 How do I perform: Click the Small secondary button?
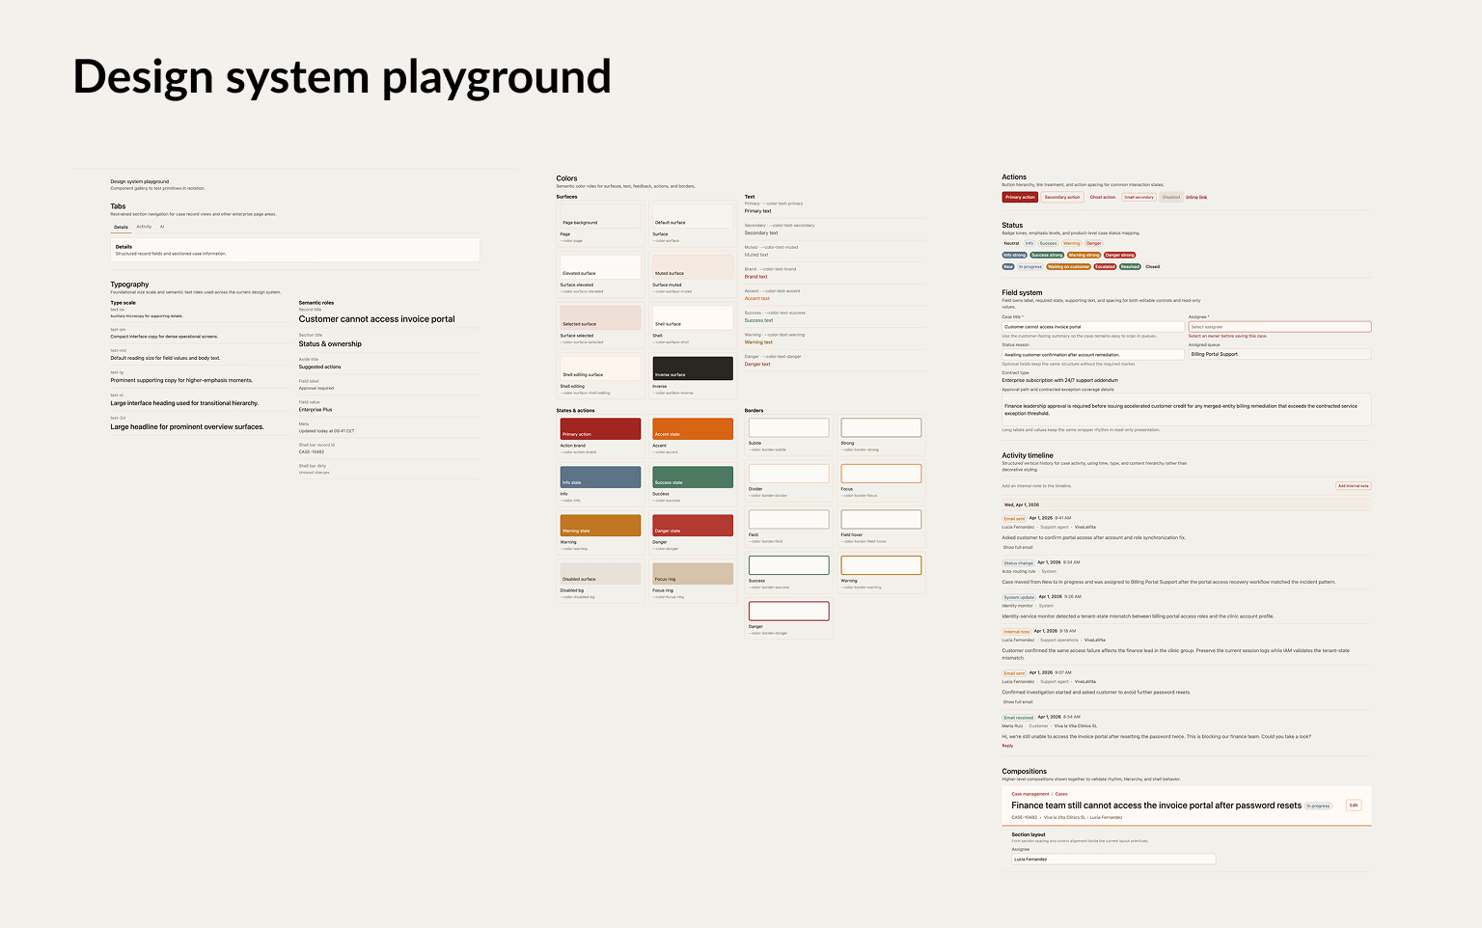click(1139, 197)
